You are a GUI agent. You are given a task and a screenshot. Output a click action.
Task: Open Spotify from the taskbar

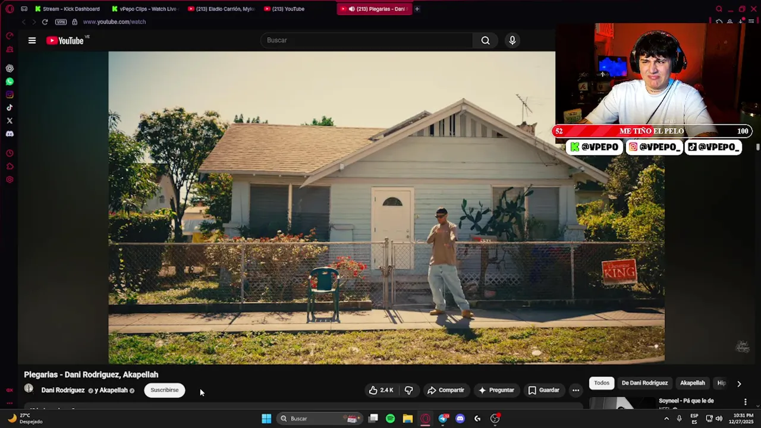(x=390, y=418)
